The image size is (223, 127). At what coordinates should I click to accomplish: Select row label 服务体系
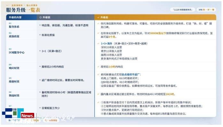click(14, 27)
